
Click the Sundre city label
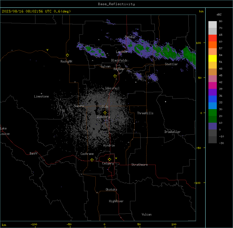(x=79, y=106)
